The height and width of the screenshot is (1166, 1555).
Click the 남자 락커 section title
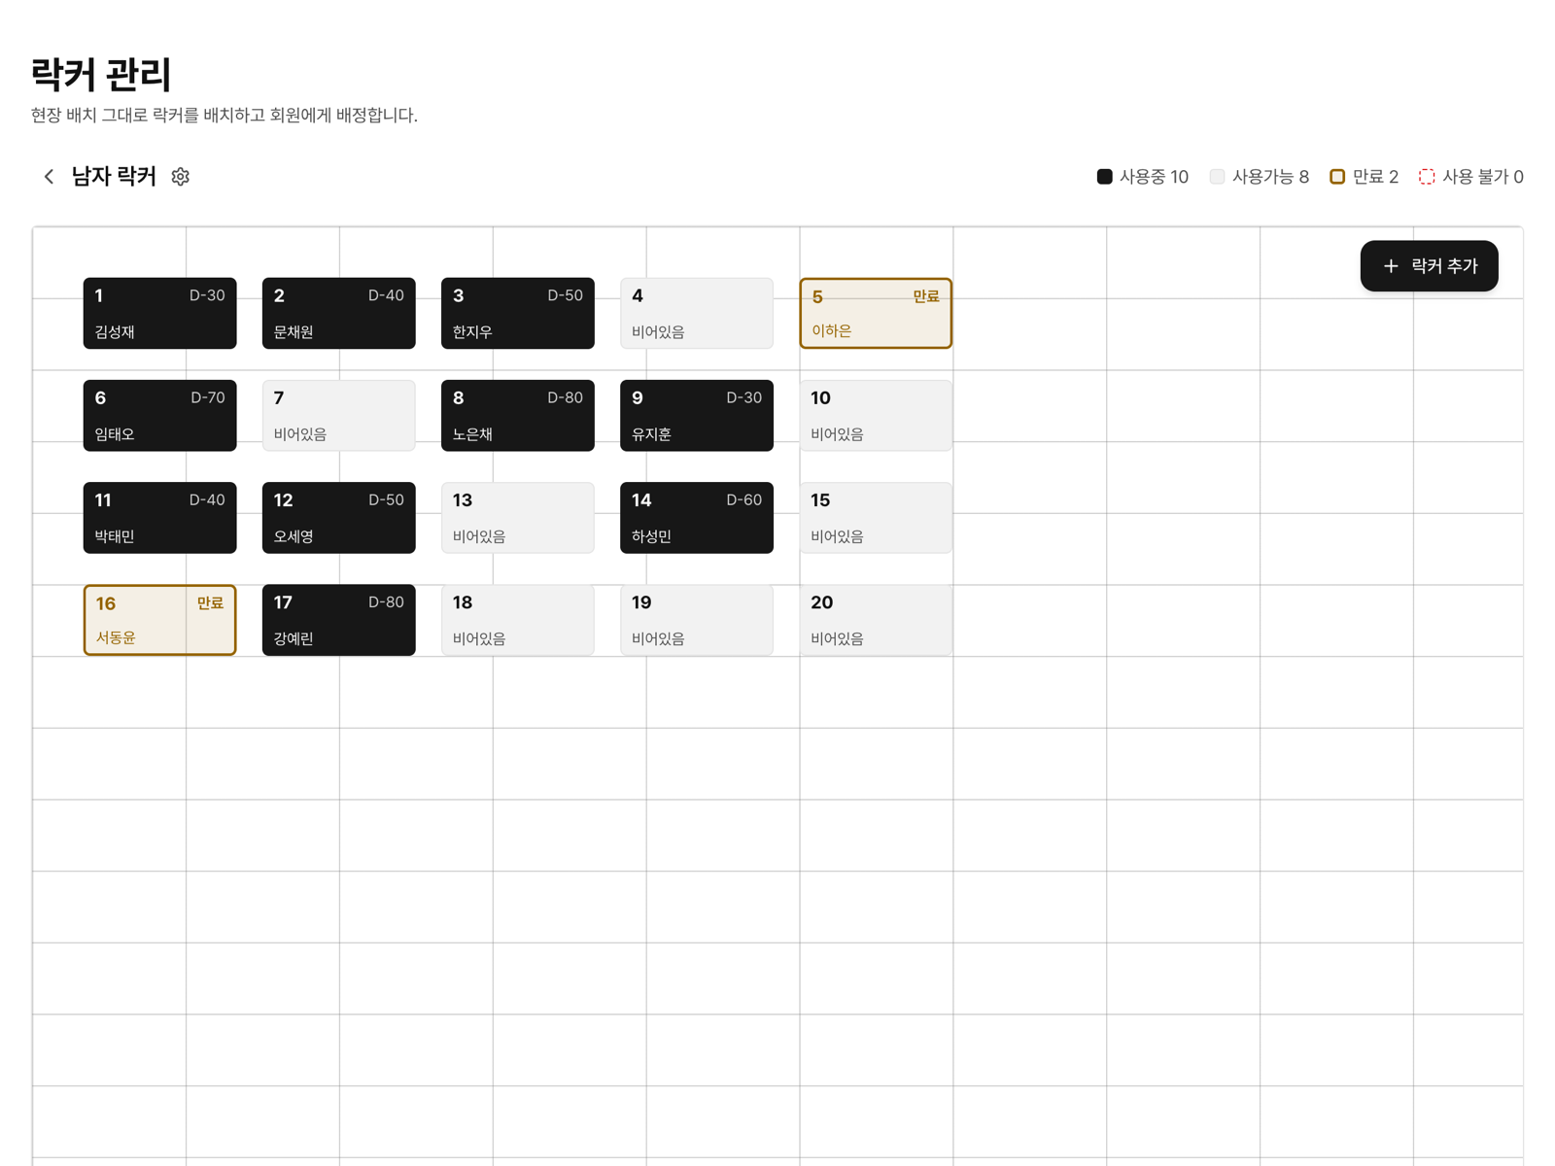[x=114, y=177]
